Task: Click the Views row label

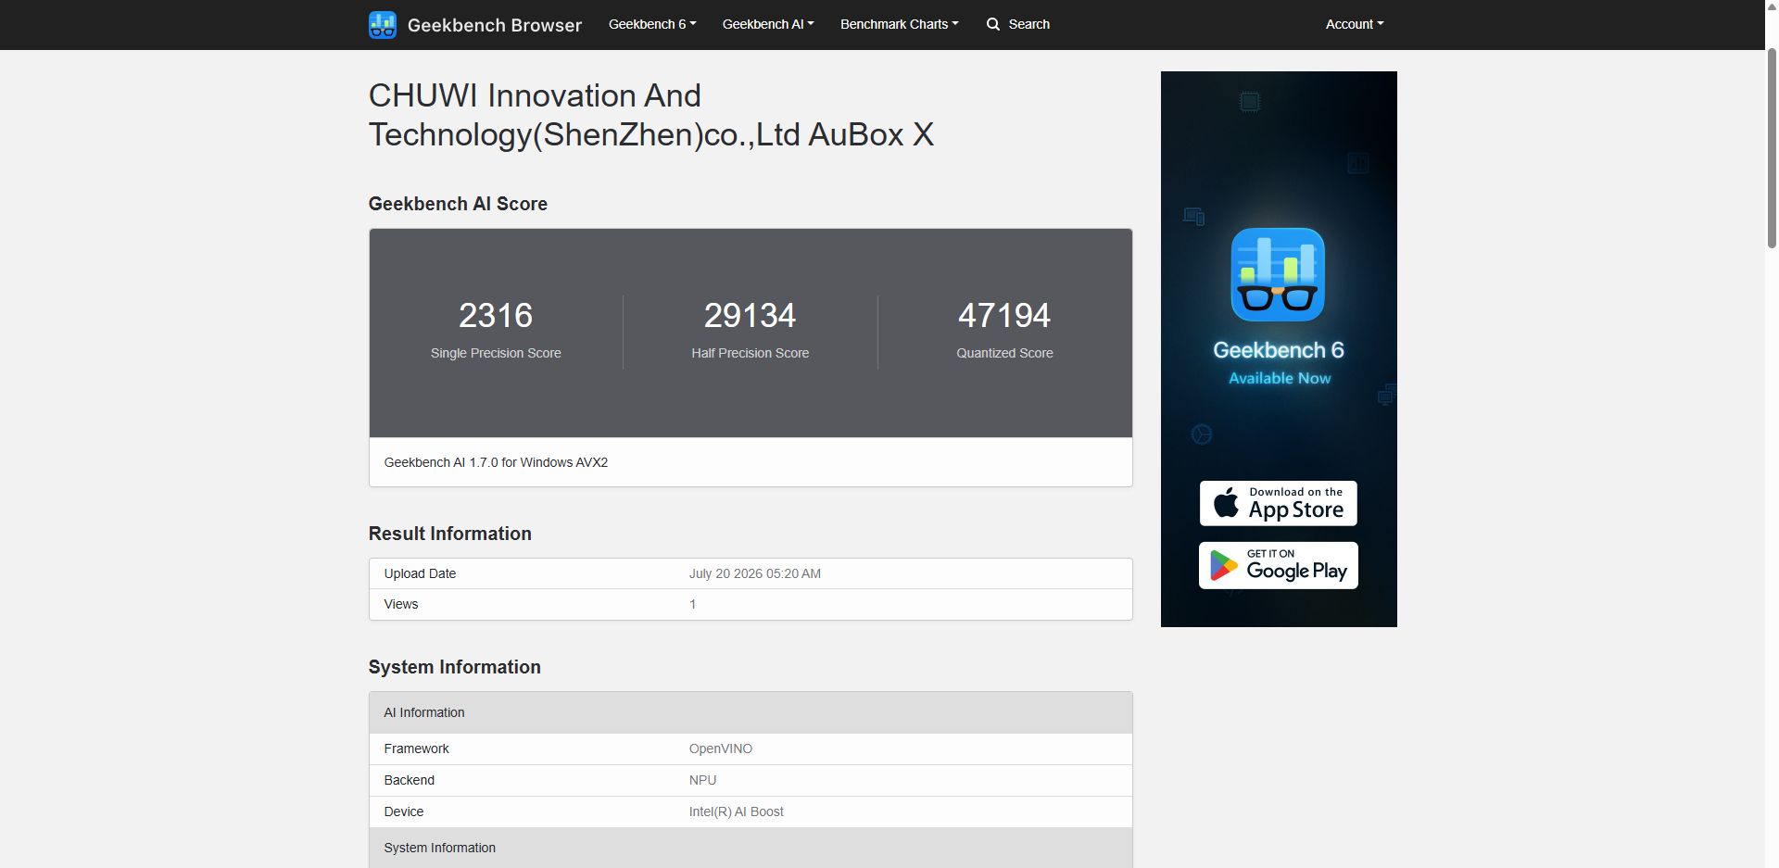Action: click(x=401, y=604)
